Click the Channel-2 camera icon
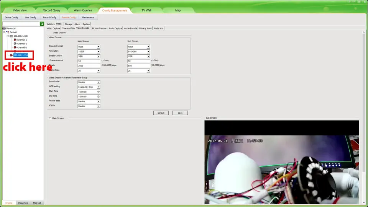The height and width of the screenshot is (207, 368). (15, 44)
